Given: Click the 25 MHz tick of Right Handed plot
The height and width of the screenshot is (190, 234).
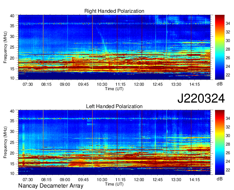Looking at the screenshot, I should pos(12,47).
